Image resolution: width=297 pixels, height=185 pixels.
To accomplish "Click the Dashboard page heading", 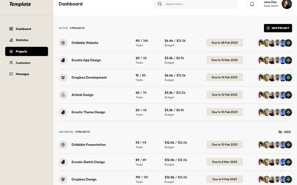I will [71, 4].
